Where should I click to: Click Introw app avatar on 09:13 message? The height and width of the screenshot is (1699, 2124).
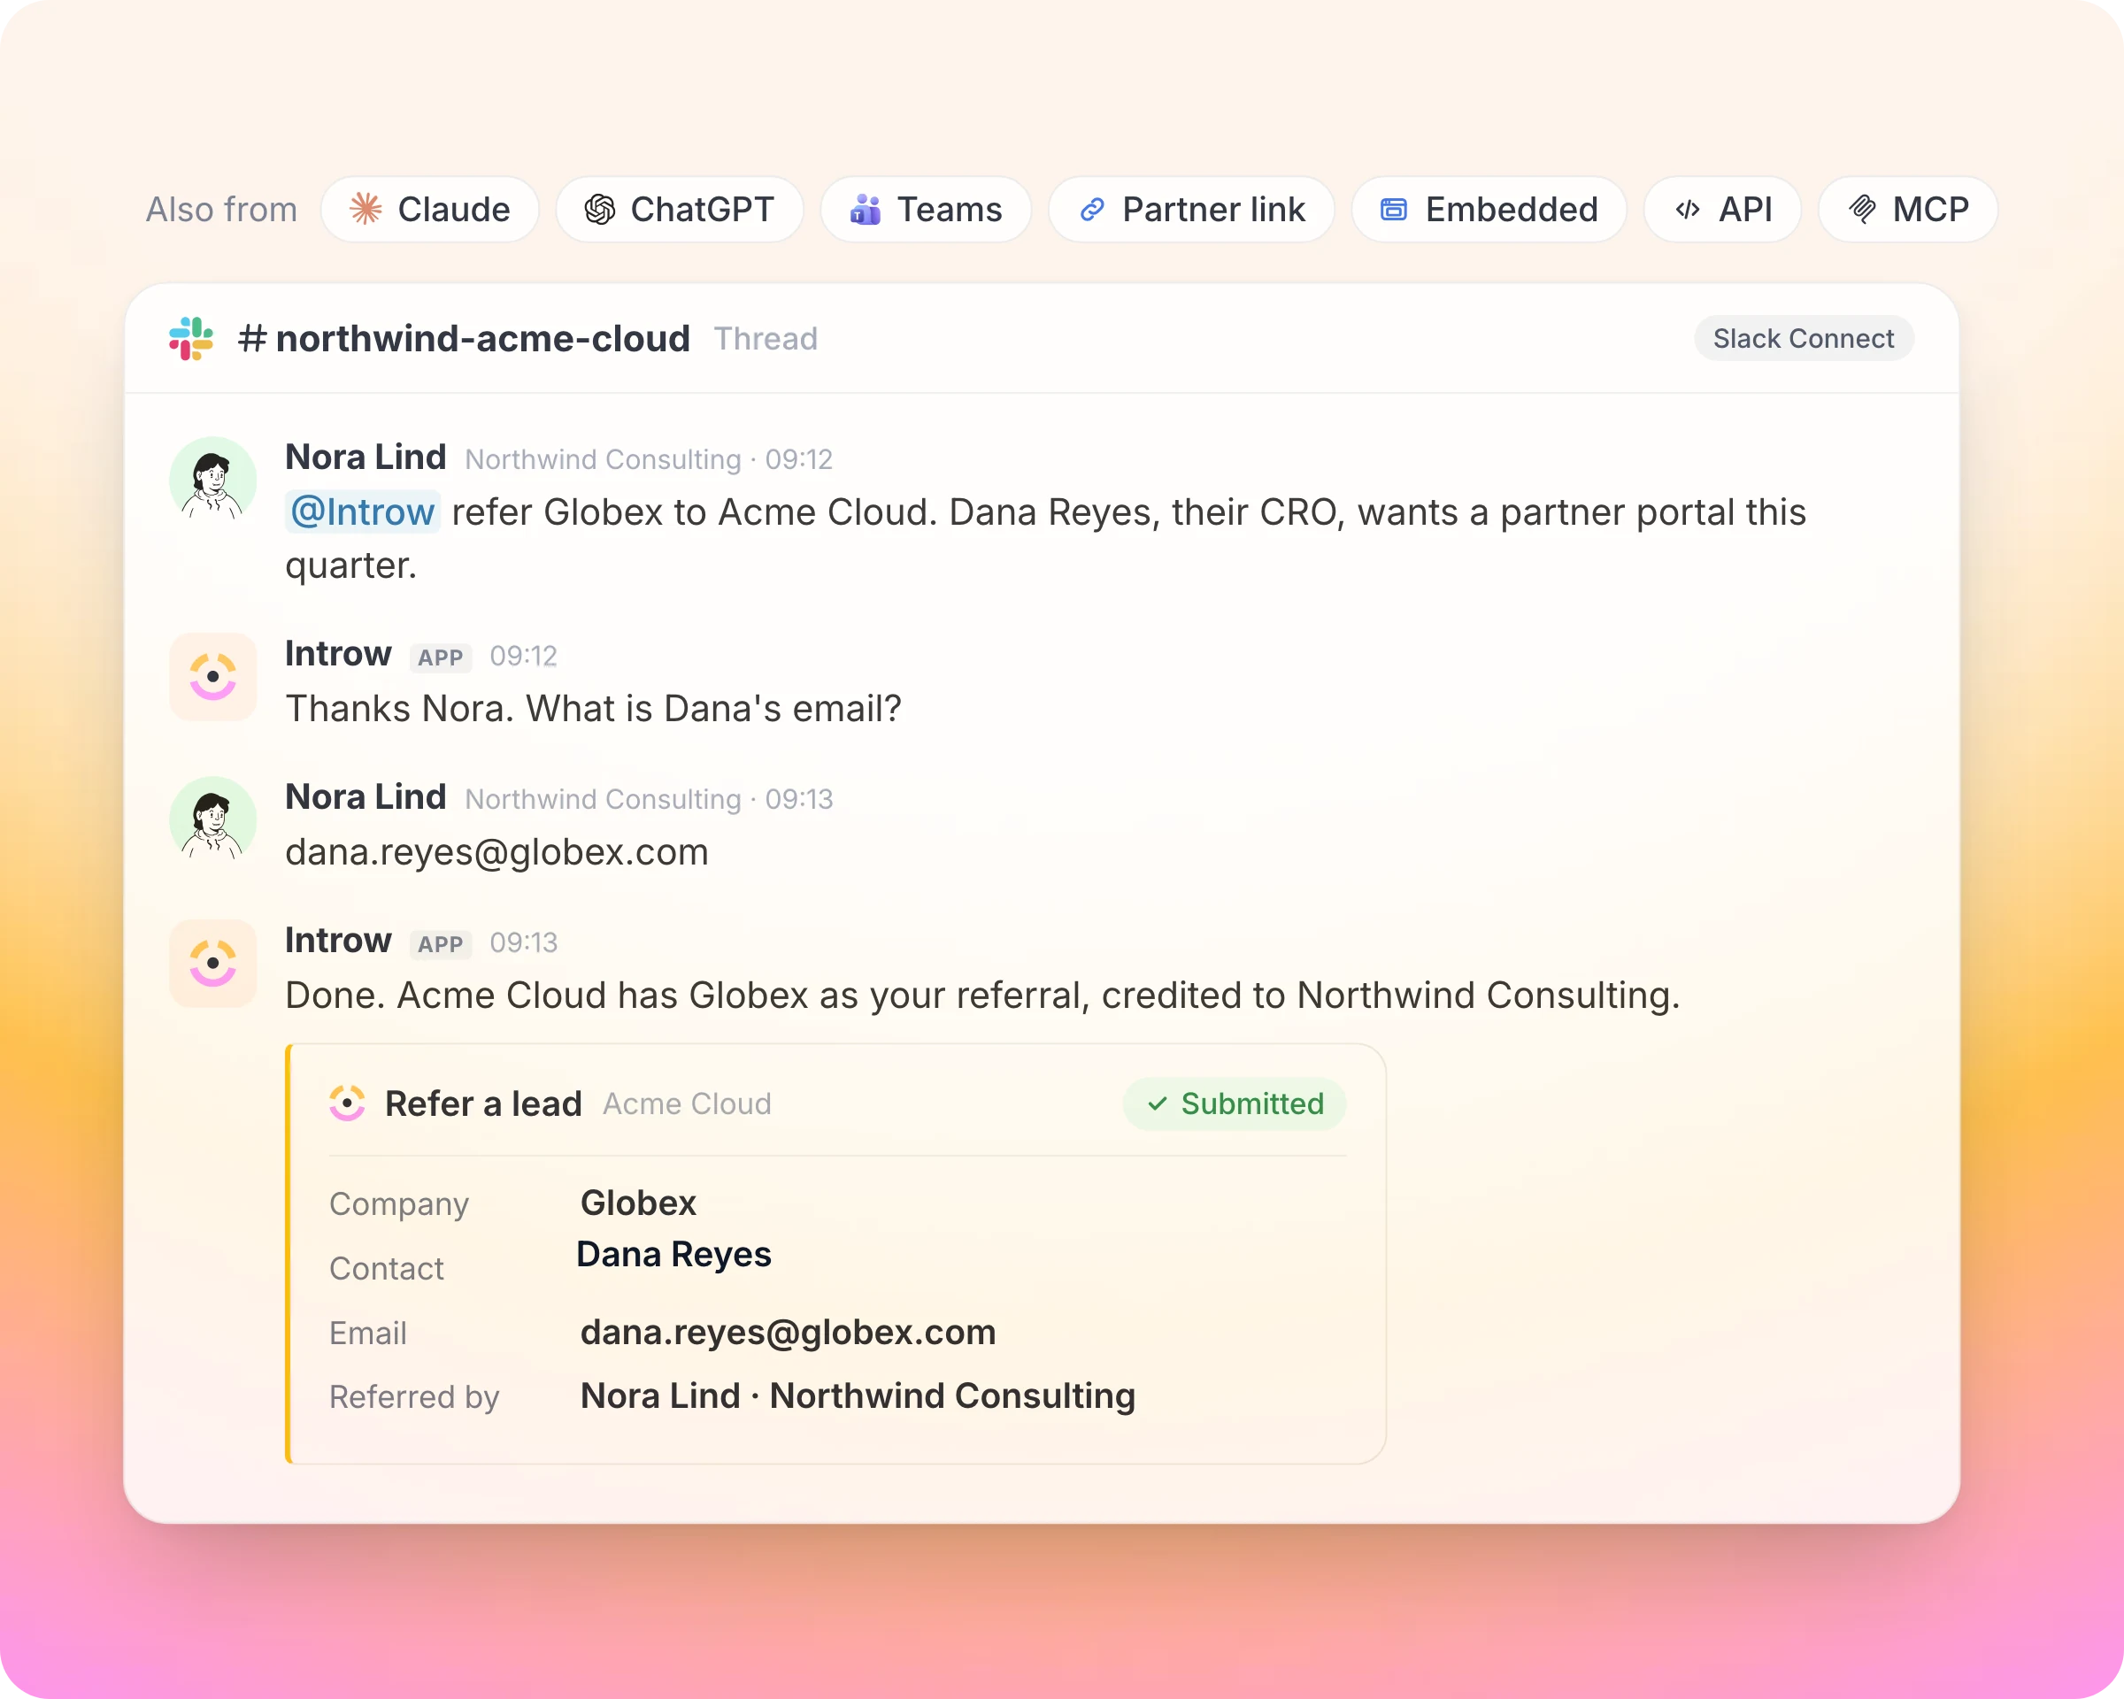click(212, 964)
